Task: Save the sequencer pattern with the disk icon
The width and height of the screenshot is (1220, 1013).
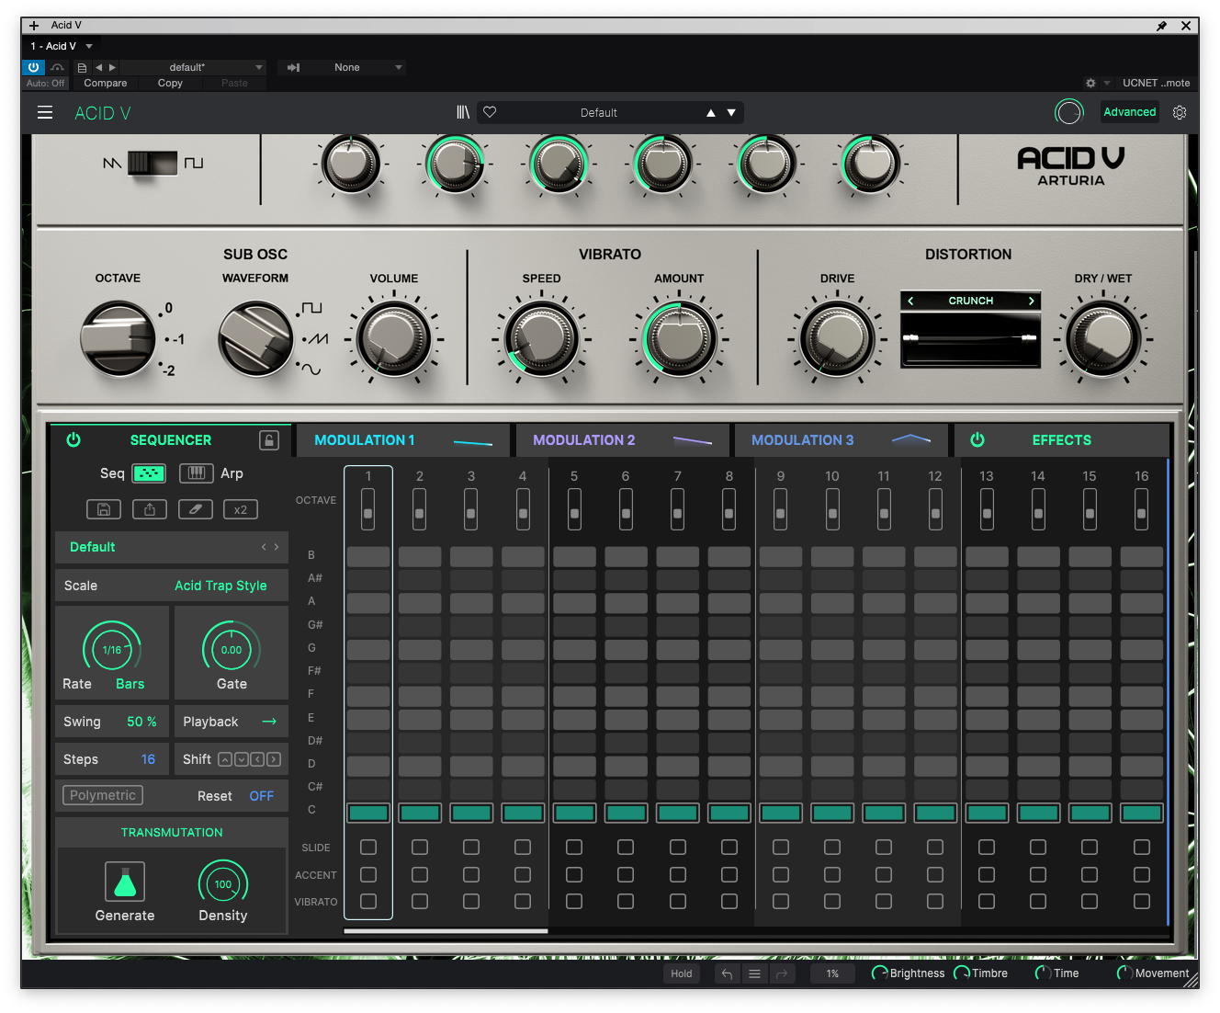Action: tap(104, 509)
